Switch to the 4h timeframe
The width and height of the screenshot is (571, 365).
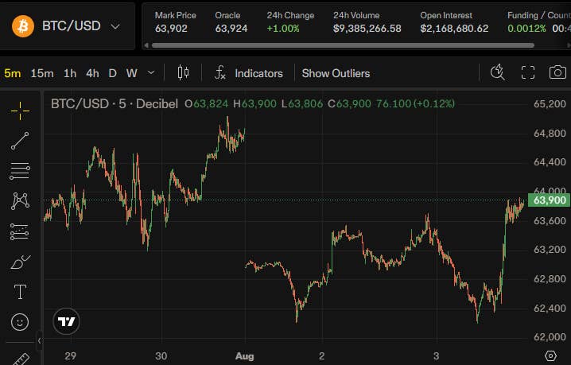pos(92,73)
